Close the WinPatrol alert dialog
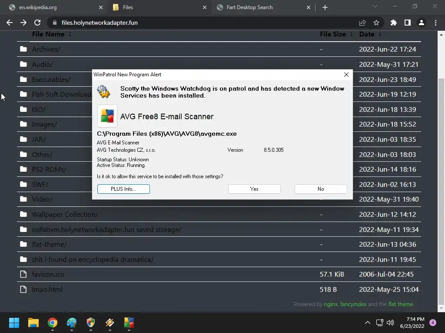Viewport: 445px width, 333px height. coord(346,75)
